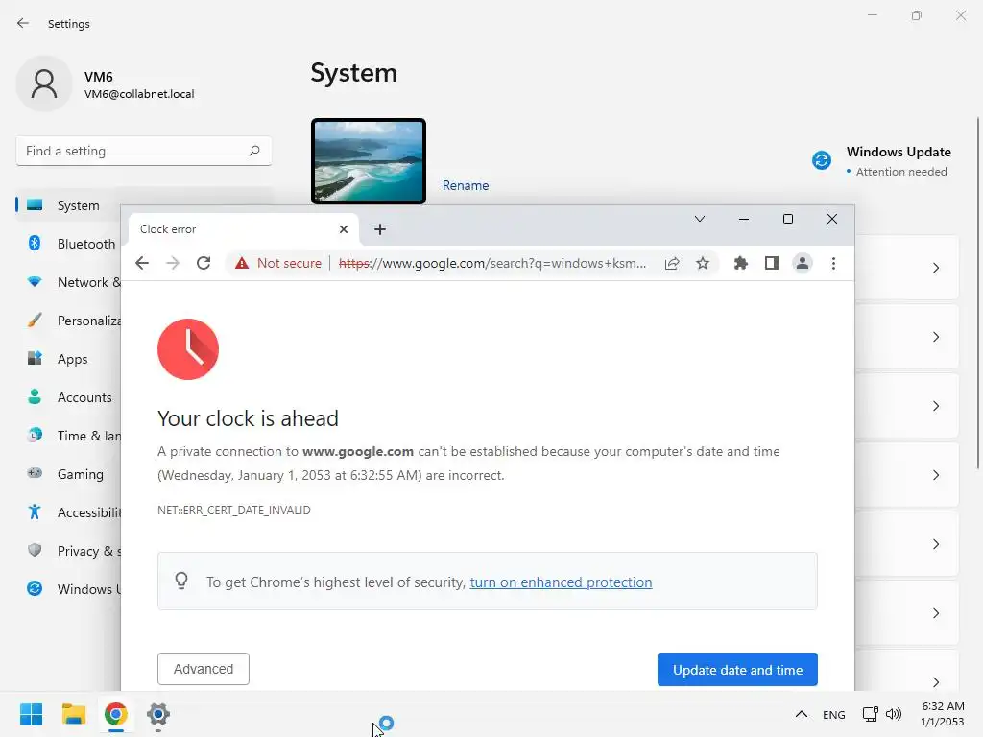Select the Clock error tab
This screenshot has width=983, height=737.
tap(243, 229)
